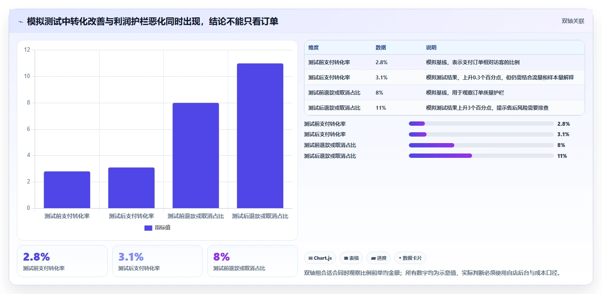Click the title icon before 模拟测试中转化改善
This screenshot has width=602, height=294.
tap(20, 22)
